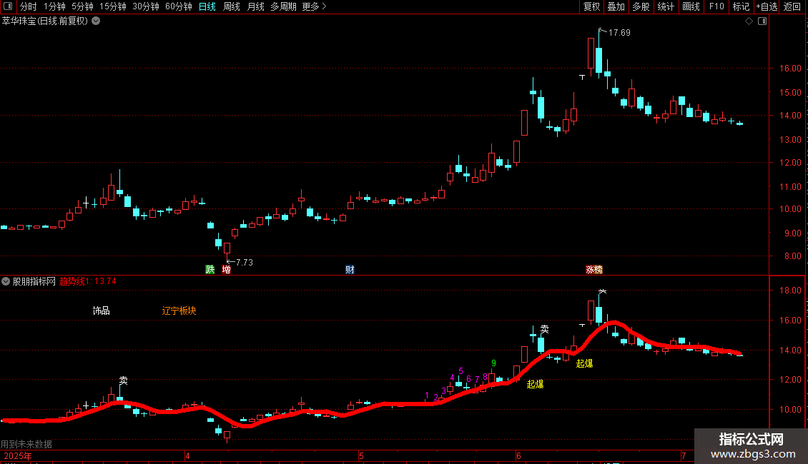The height and width of the screenshot is (464, 808).
Task: Click the 标记 mark button
Action: coord(741,6)
